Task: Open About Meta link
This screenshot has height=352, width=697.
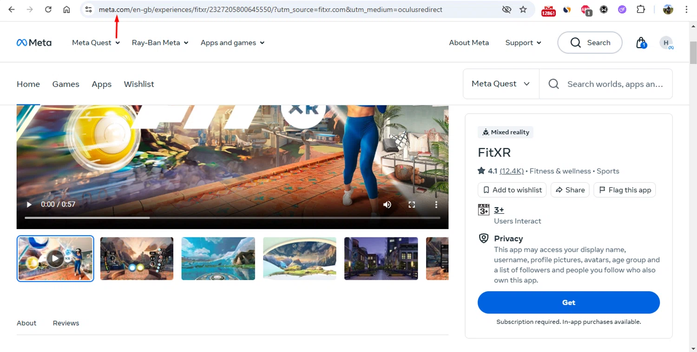Action: [x=469, y=43]
